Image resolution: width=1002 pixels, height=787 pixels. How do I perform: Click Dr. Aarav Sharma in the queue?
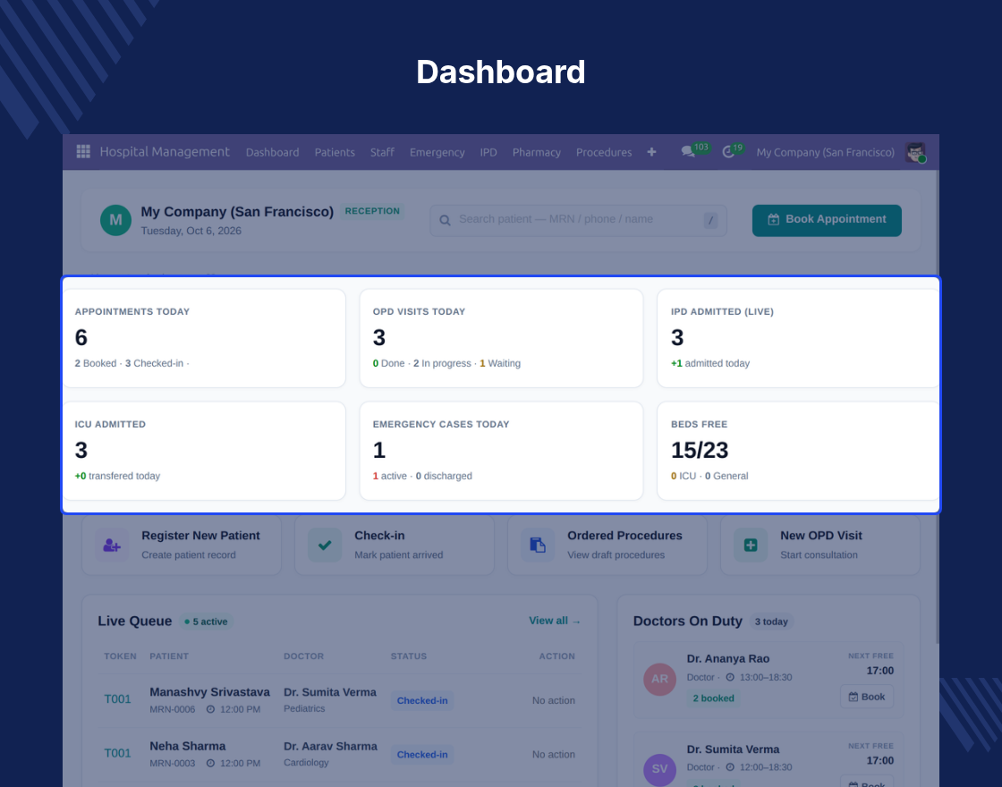[330, 746]
